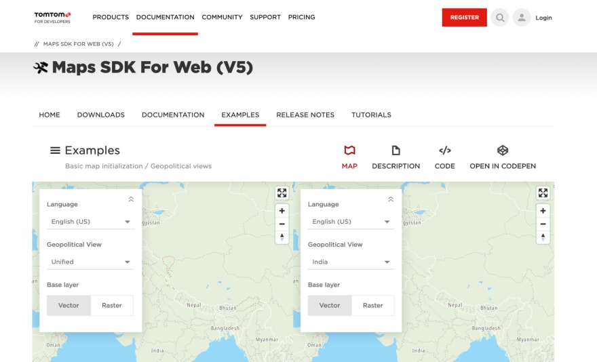
Task: Zoom out on the right map
Action: [x=543, y=224]
